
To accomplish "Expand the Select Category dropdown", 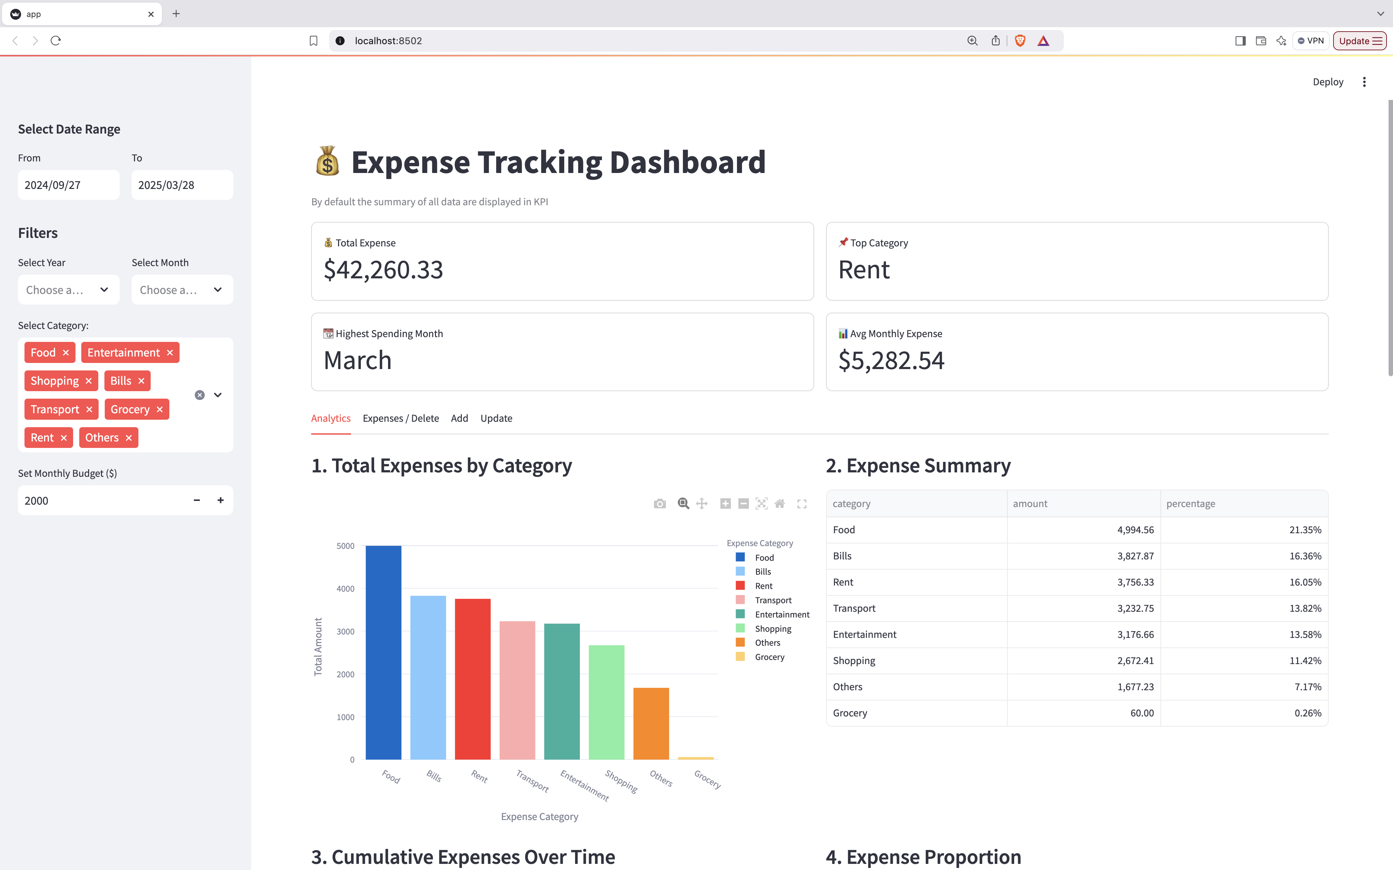I will [218, 395].
